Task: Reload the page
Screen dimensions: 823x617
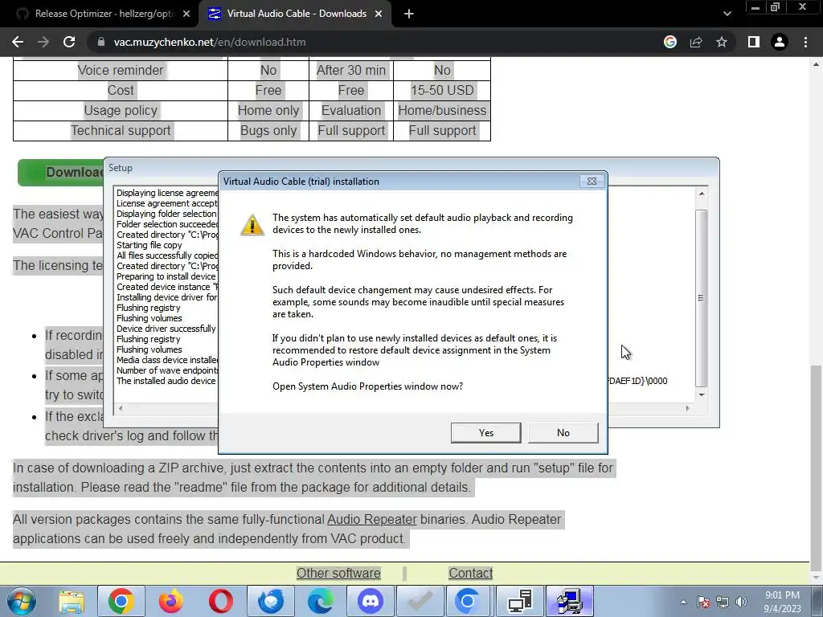Action: tap(69, 42)
